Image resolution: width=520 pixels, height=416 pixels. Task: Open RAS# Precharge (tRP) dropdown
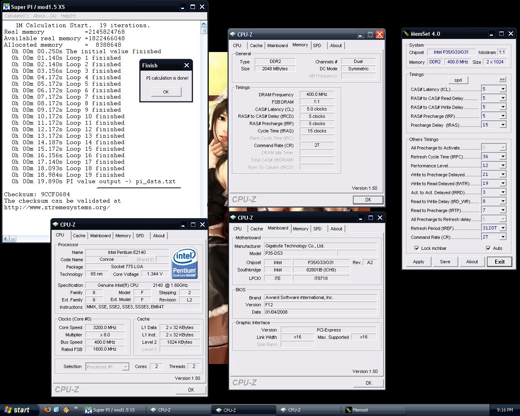tap(503, 116)
